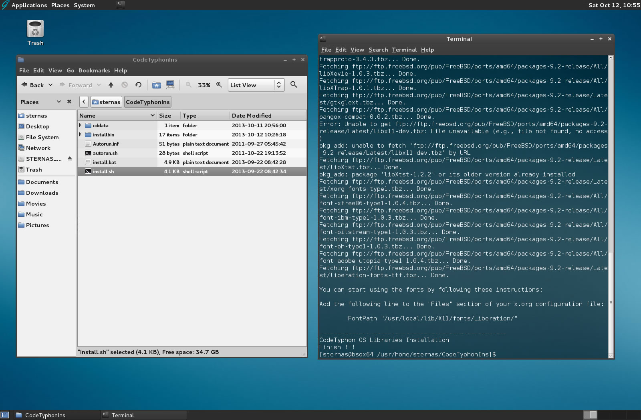Close the Places sidebar pane
641x420 pixels.
(x=69, y=102)
